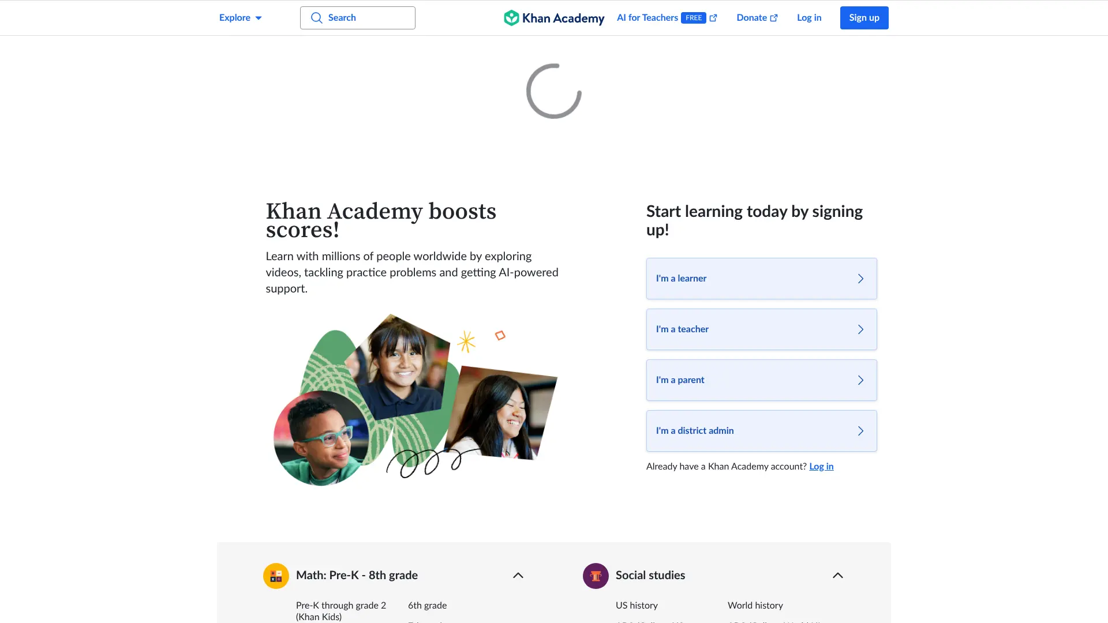Viewport: 1108px width, 623px height.
Task: Choose I'm a learner
Action: click(x=761, y=279)
